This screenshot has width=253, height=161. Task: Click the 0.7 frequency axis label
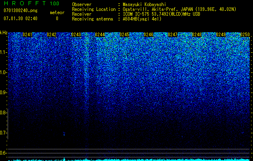[x=3, y=133]
